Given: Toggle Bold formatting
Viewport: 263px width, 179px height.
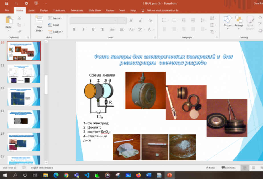Looking at the screenshot, I should [x=74, y=30].
